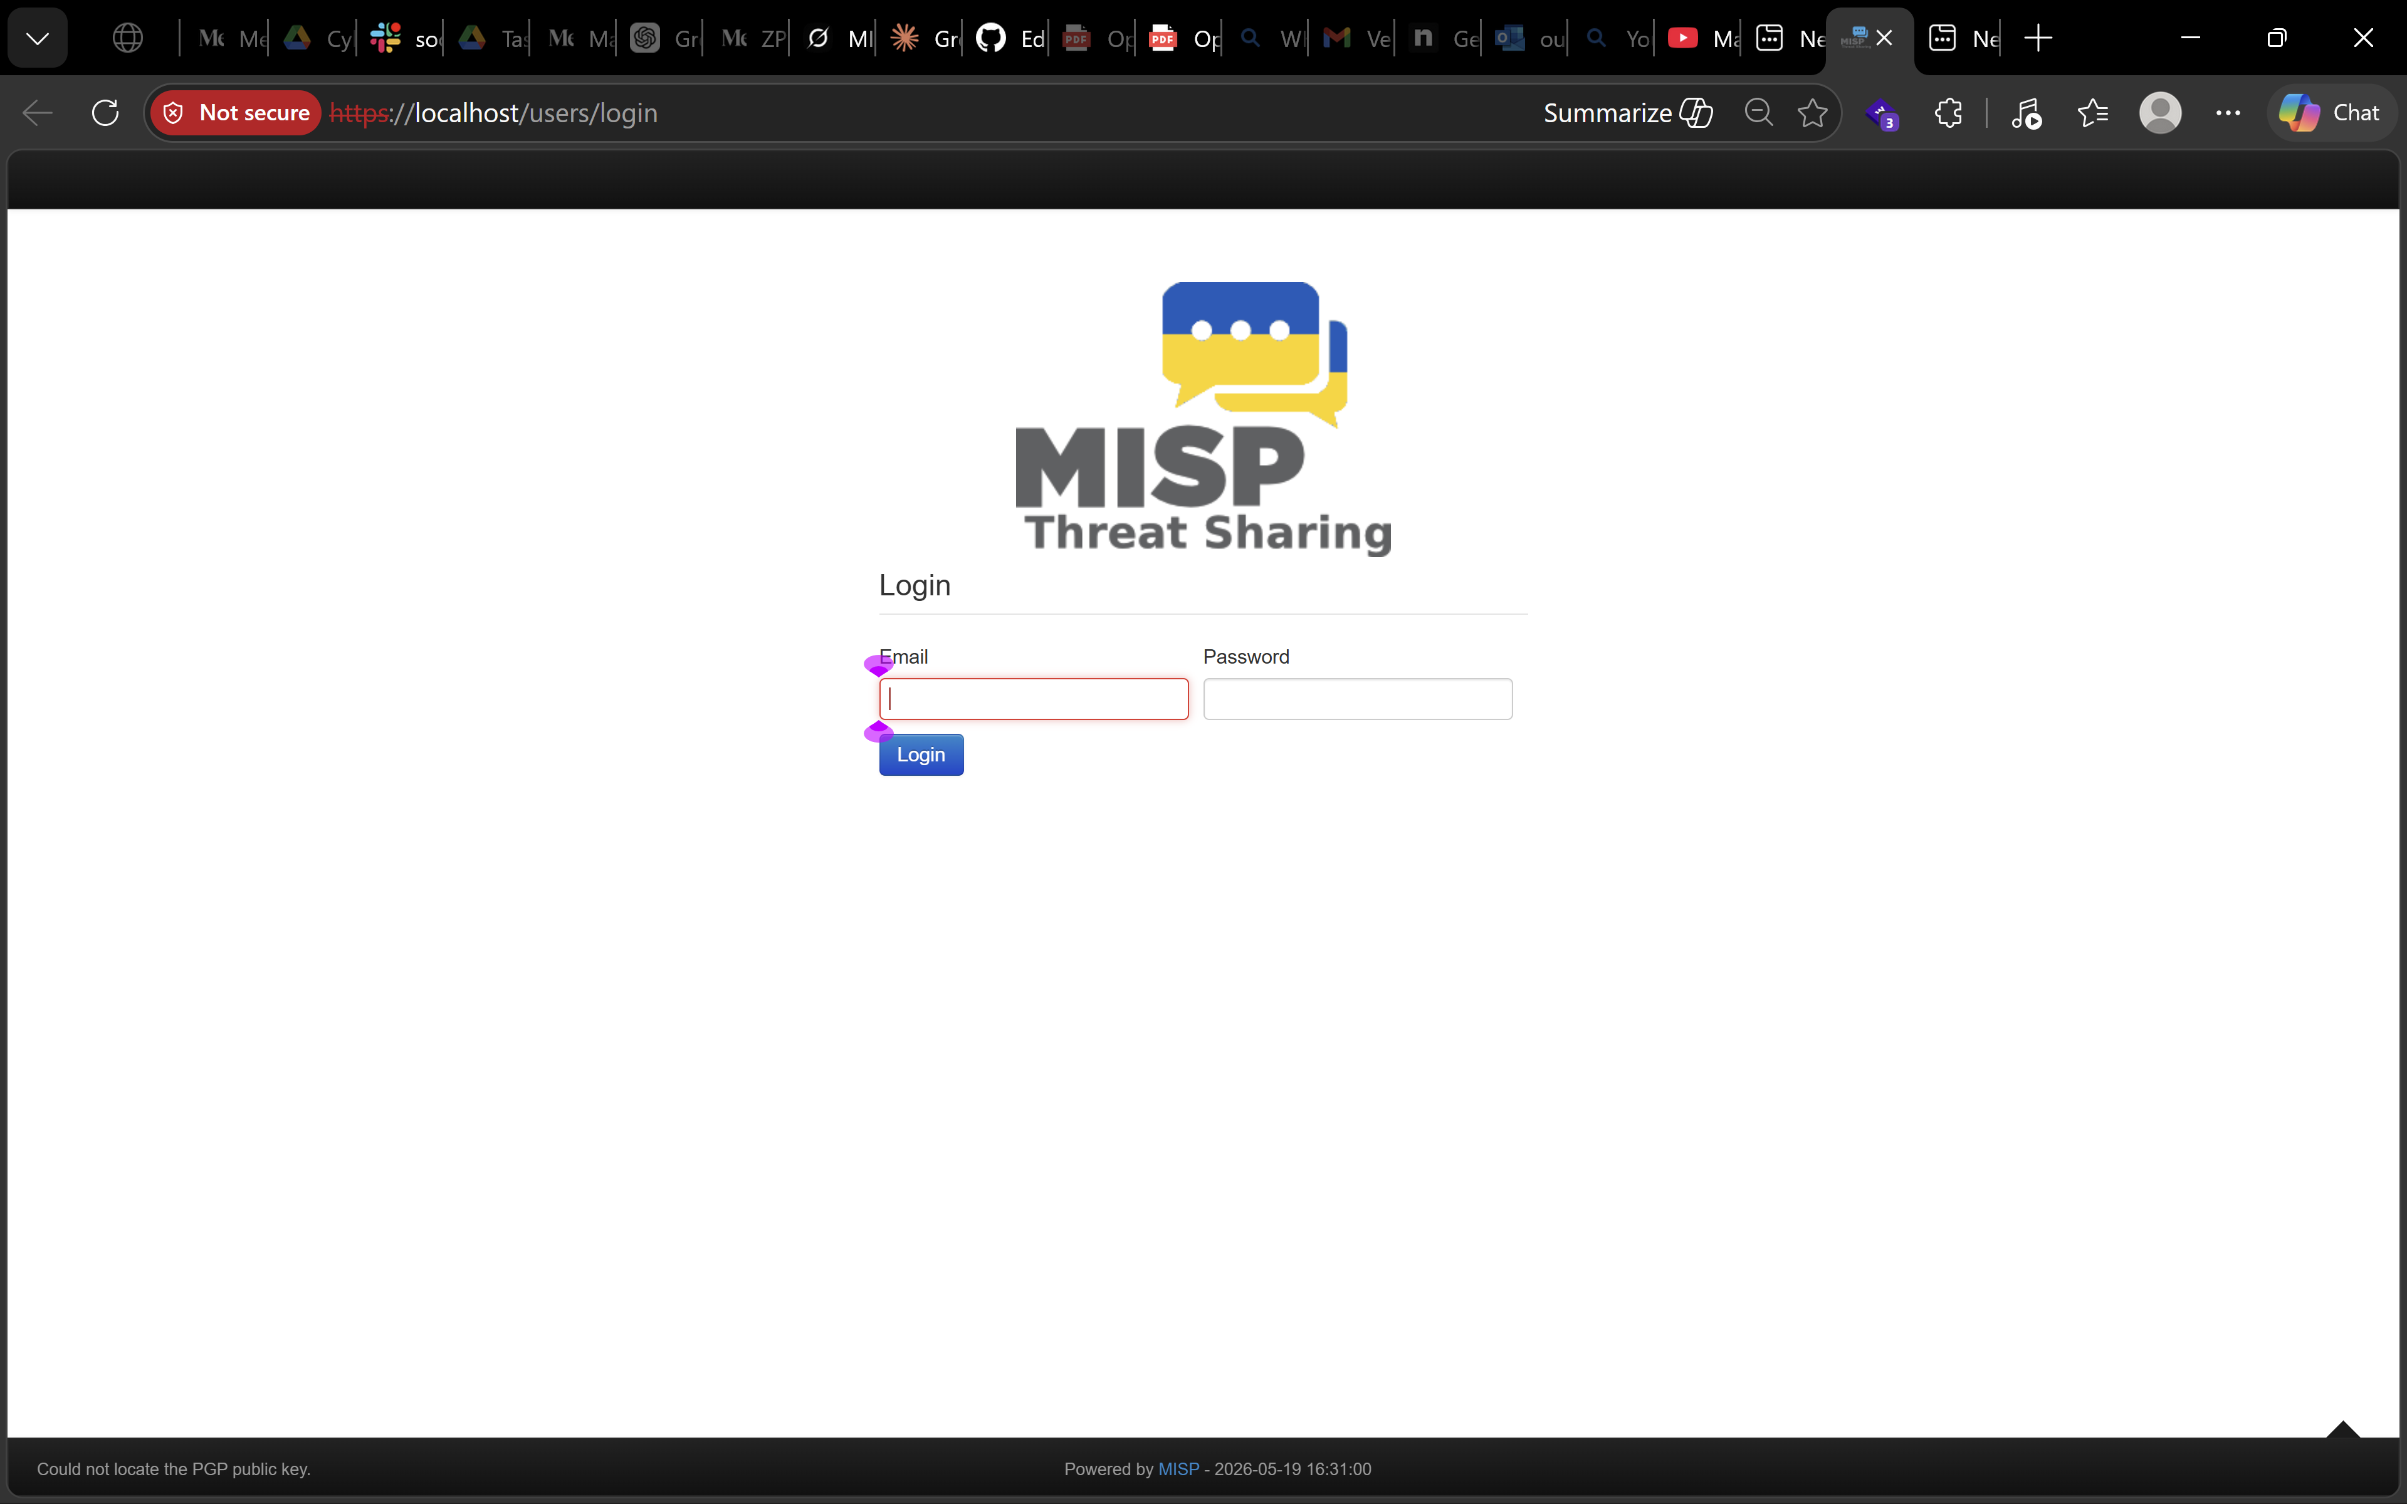Switch to the YouTube 'Ma' tab
2407x1504 pixels.
[x=1702, y=38]
